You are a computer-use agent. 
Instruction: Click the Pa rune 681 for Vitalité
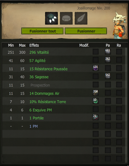(x=108, y=52)
